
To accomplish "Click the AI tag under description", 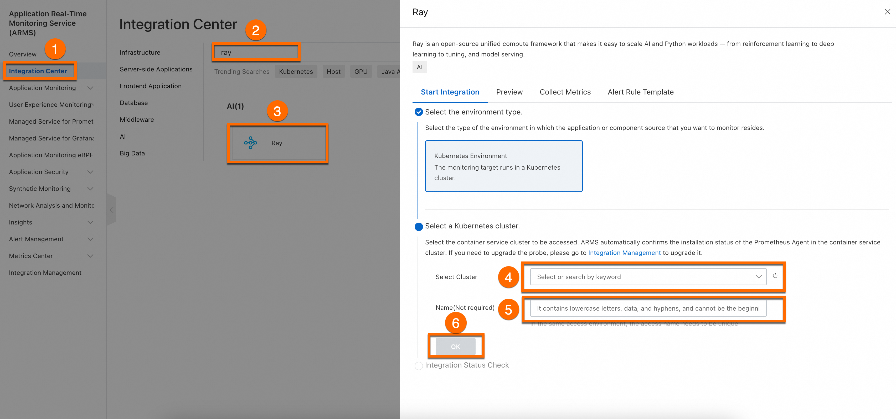I will (x=419, y=67).
